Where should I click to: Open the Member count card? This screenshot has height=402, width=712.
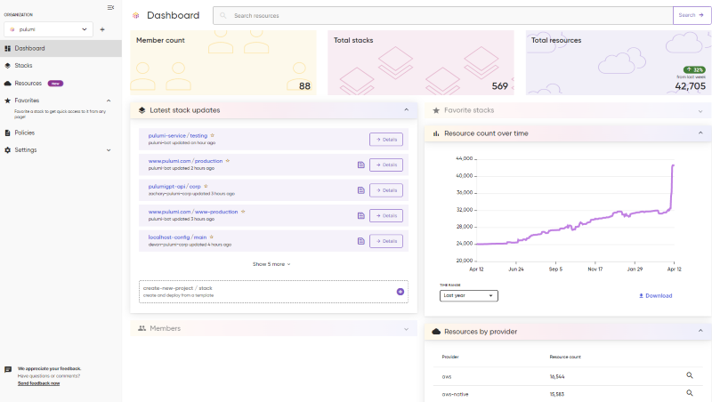click(223, 62)
